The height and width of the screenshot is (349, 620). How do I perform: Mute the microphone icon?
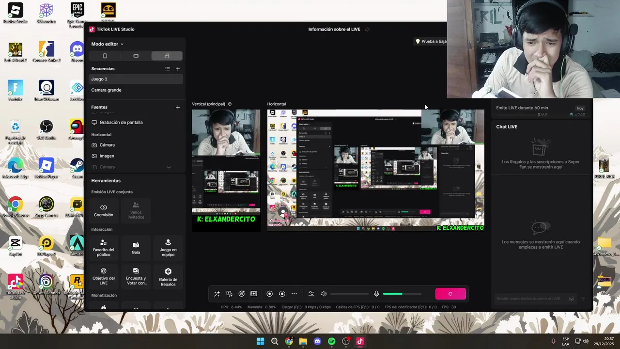[x=376, y=294]
